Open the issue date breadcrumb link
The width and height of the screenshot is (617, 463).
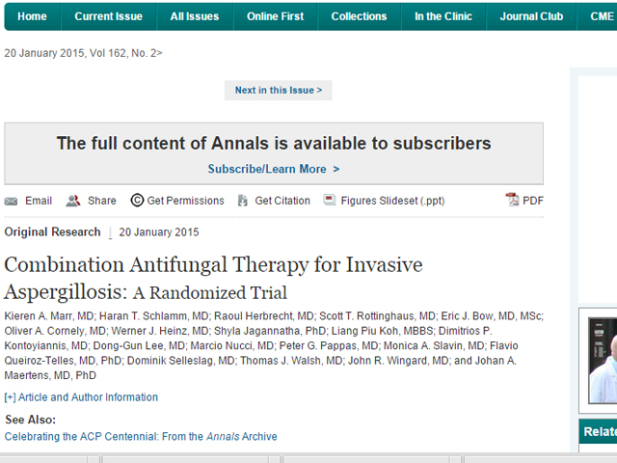click(83, 53)
